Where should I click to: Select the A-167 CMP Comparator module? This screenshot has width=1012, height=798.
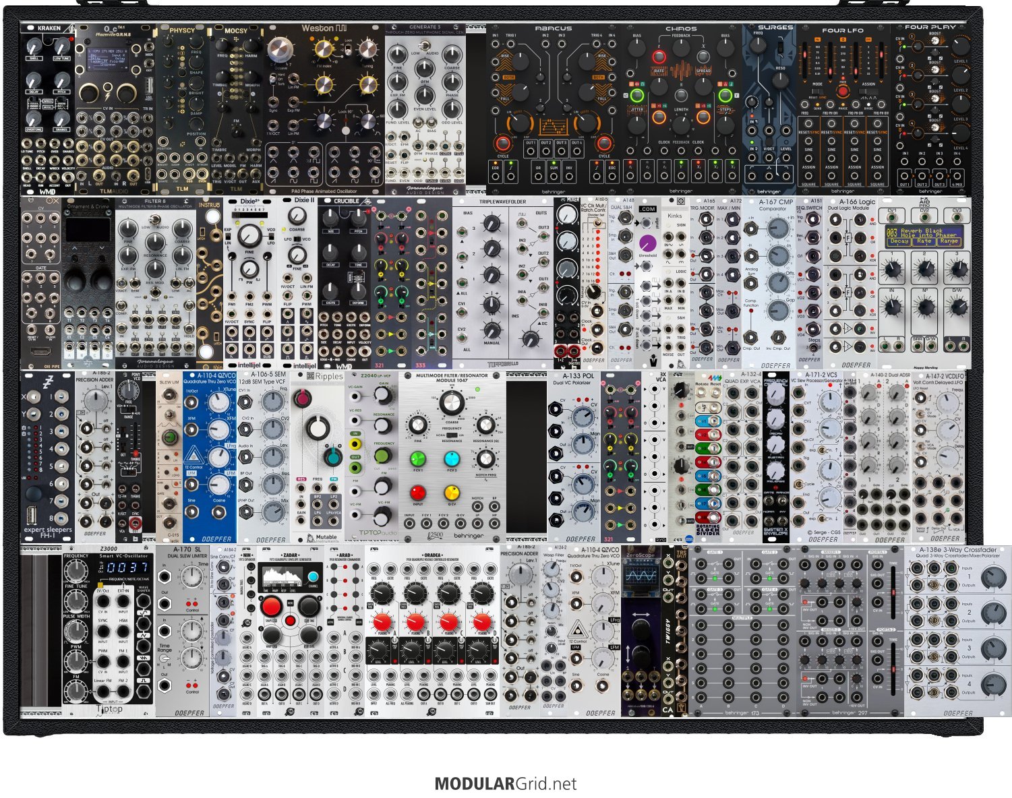click(x=769, y=282)
